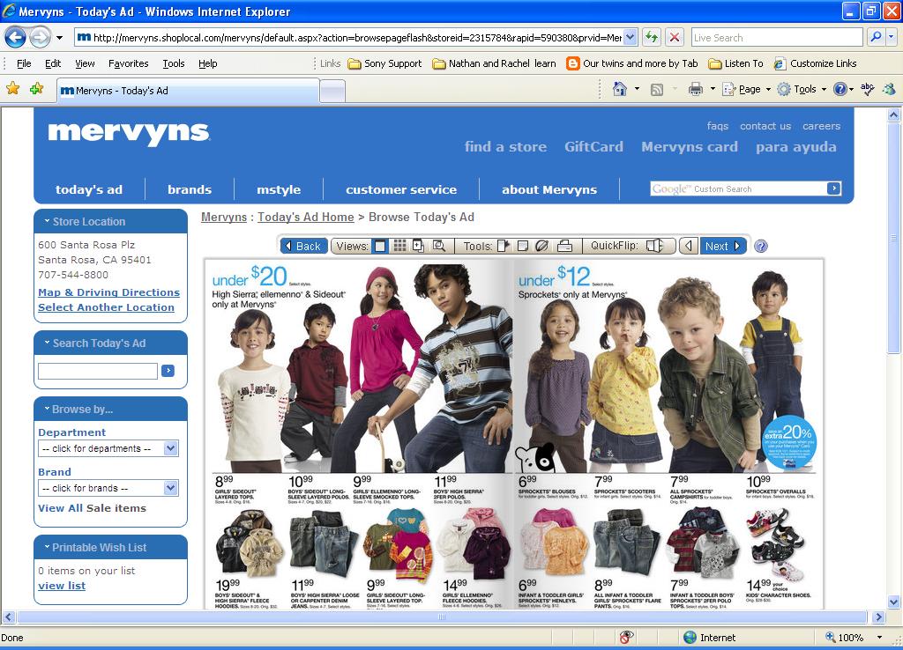Image resolution: width=903 pixels, height=650 pixels.
Task: Click the blue Next button
Action: (723, 247)
